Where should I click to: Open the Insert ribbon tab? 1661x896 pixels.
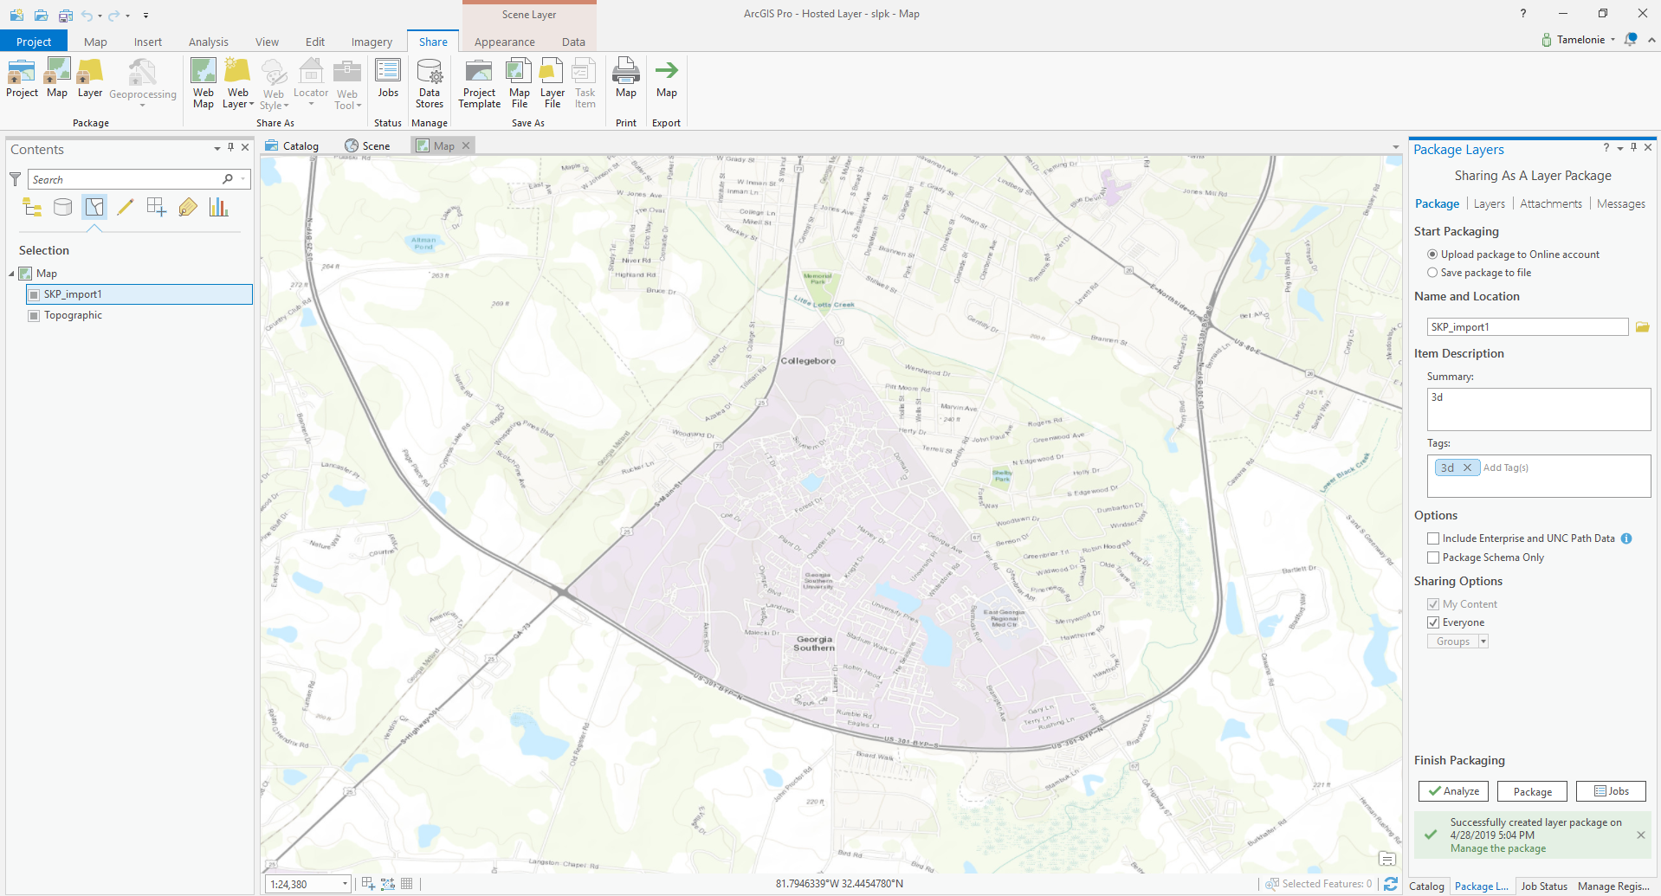[x=148, y=42]
